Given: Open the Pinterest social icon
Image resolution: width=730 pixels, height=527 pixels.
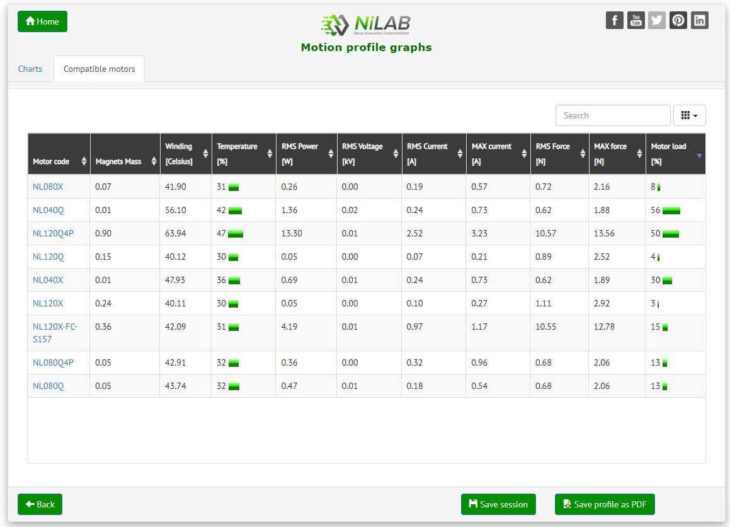Looking at the screenshot, I should pos(678,20).
